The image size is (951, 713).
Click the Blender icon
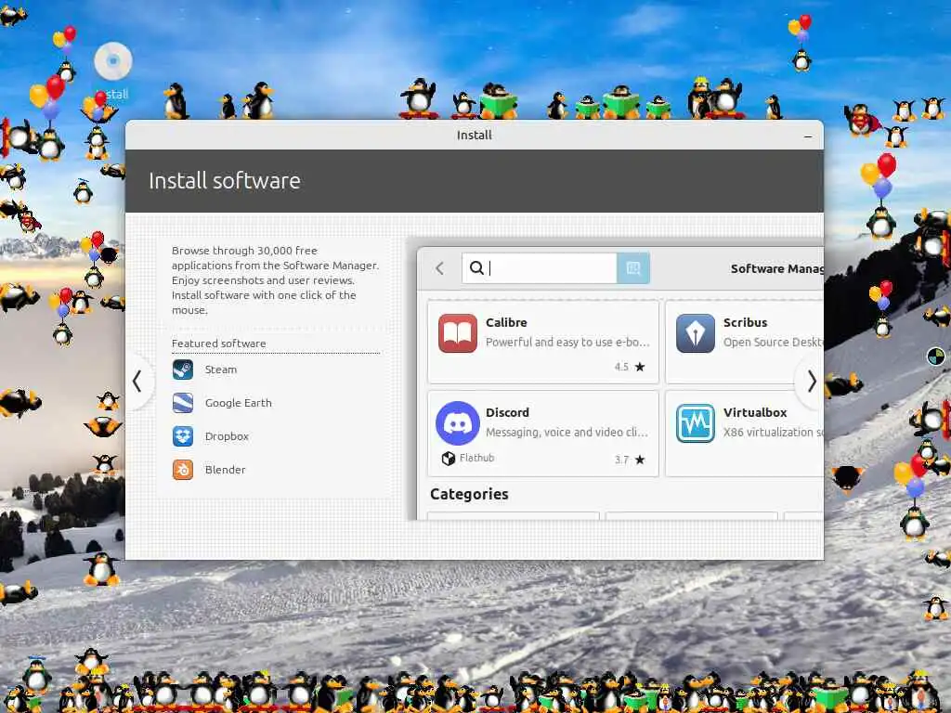click(183, 469)
